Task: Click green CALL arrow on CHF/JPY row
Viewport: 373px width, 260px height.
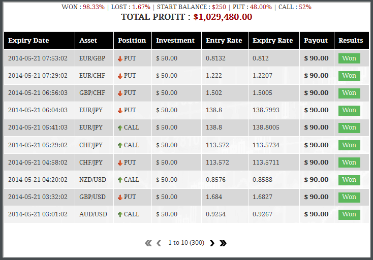Action: [x=120, y=145]
